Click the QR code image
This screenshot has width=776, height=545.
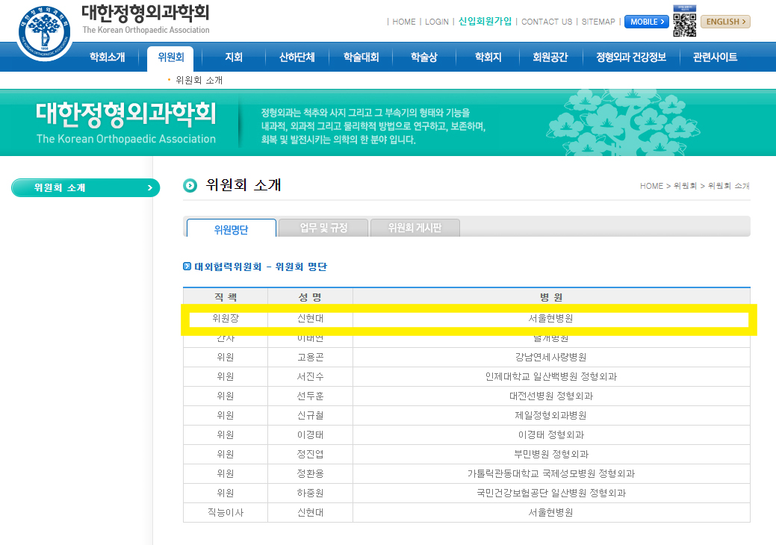click(684, 21)
